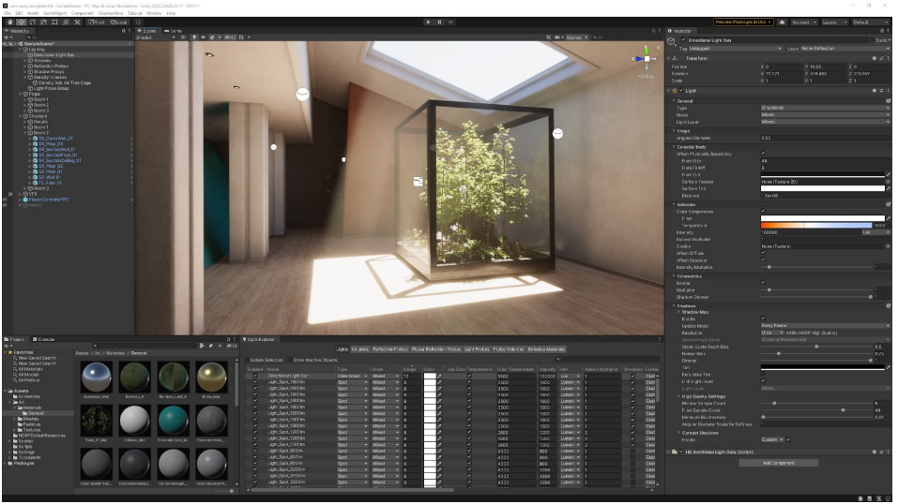Viewport: 898px width, 504px height.
Task: Click the Emission Filter color swatch
Action: (x=822, y=218)
